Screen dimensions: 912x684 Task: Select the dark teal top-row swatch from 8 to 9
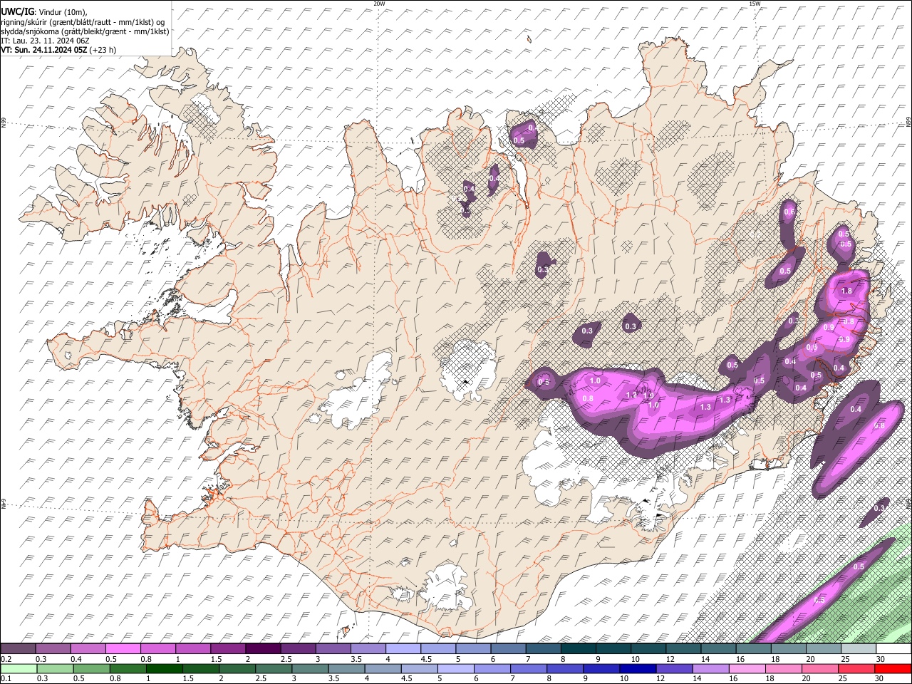[x=579, y=648]
